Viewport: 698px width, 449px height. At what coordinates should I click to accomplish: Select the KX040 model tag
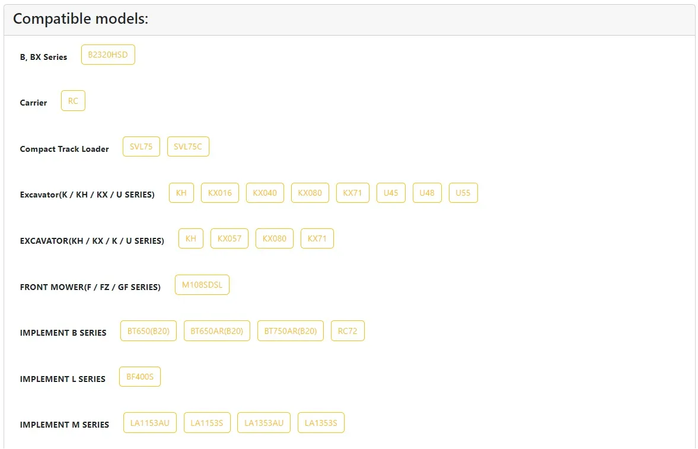click(265, 193)
